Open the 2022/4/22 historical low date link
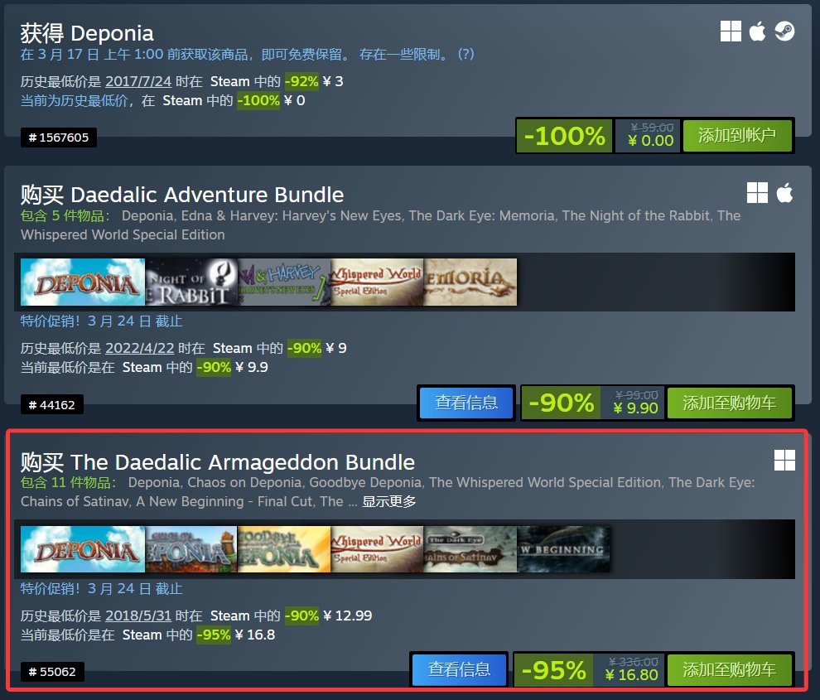820x700 pixels. coord(140,349)
